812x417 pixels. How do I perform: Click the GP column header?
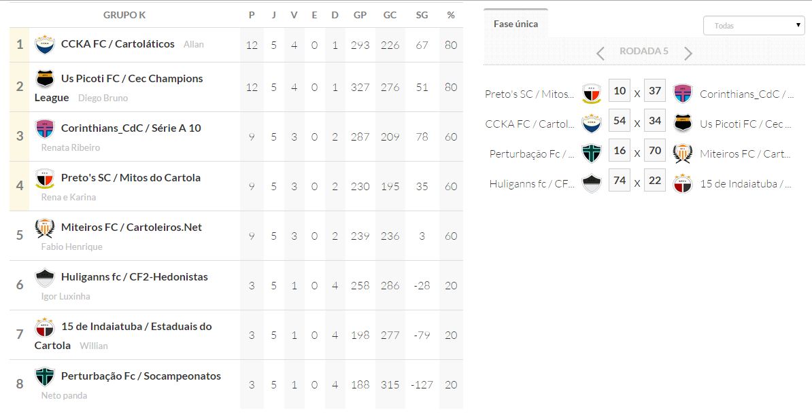[360, 15]
